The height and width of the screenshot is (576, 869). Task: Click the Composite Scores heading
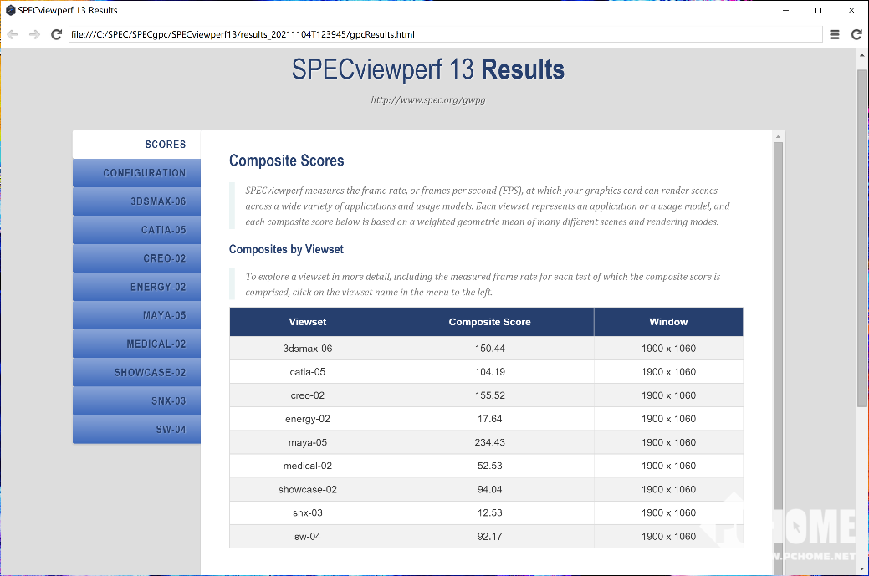(x=287, y=161)
